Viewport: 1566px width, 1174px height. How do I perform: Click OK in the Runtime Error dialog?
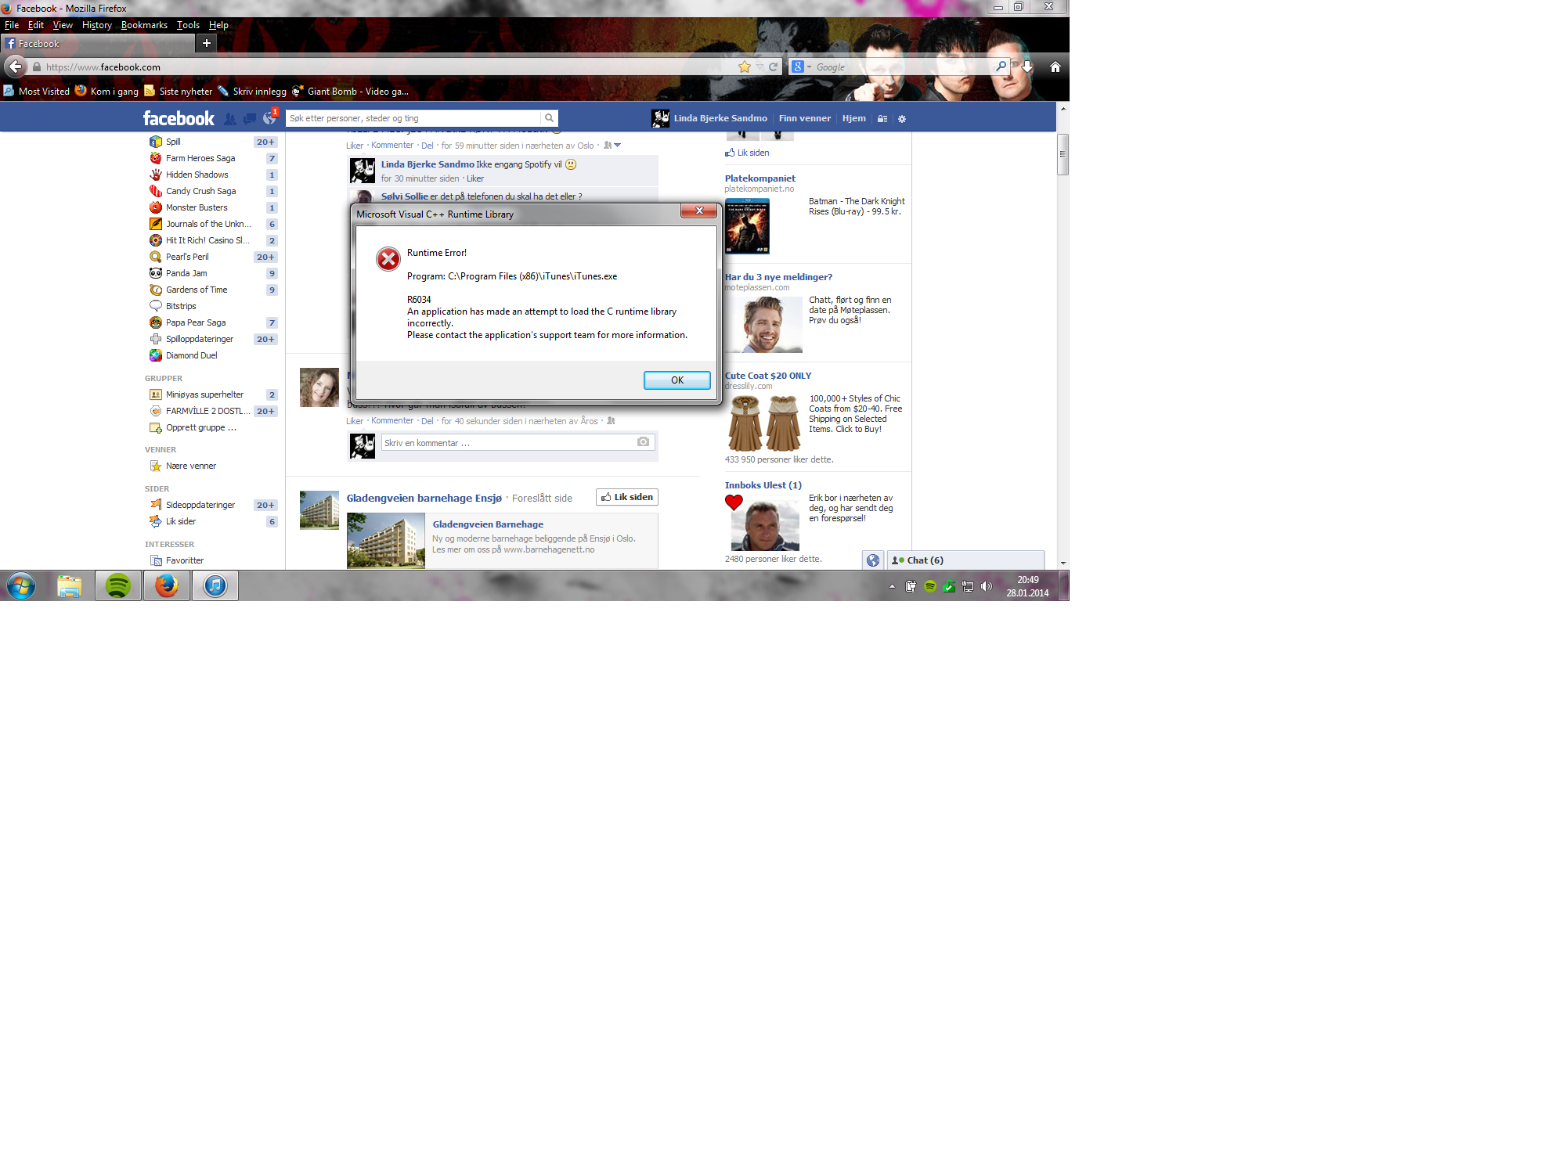(x=677, y=380)
